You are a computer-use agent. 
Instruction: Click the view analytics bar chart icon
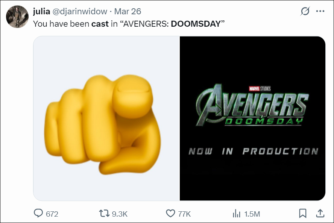pos(236,214)
